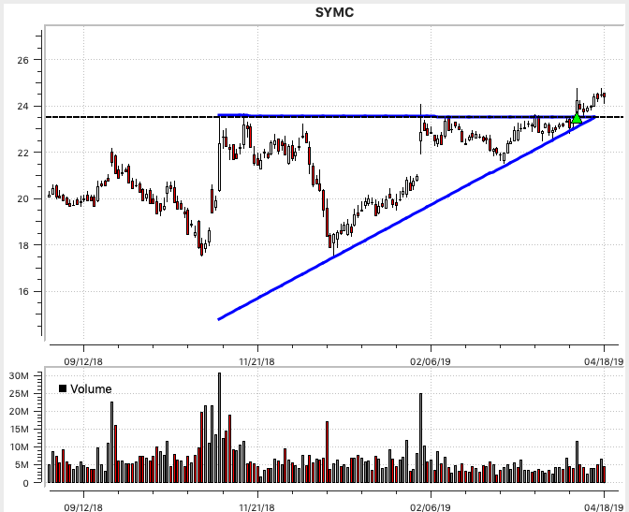Click the 16 price axis label

point(23,292)
